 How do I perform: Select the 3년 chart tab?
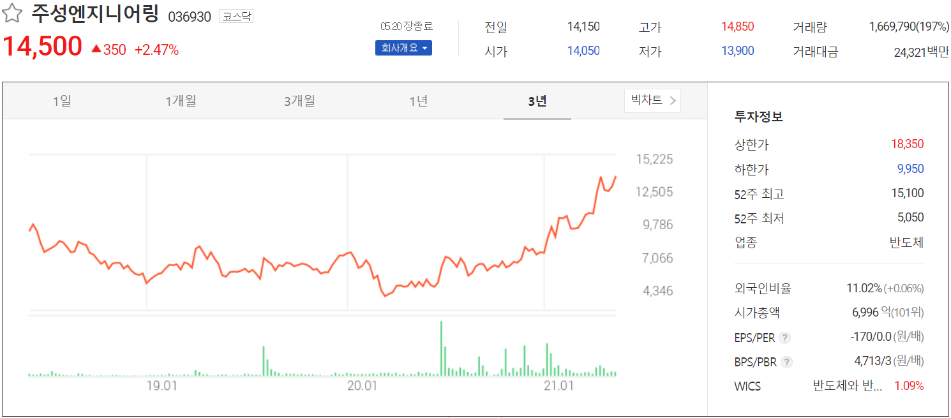pyautogui.click(x=537, y=101)
